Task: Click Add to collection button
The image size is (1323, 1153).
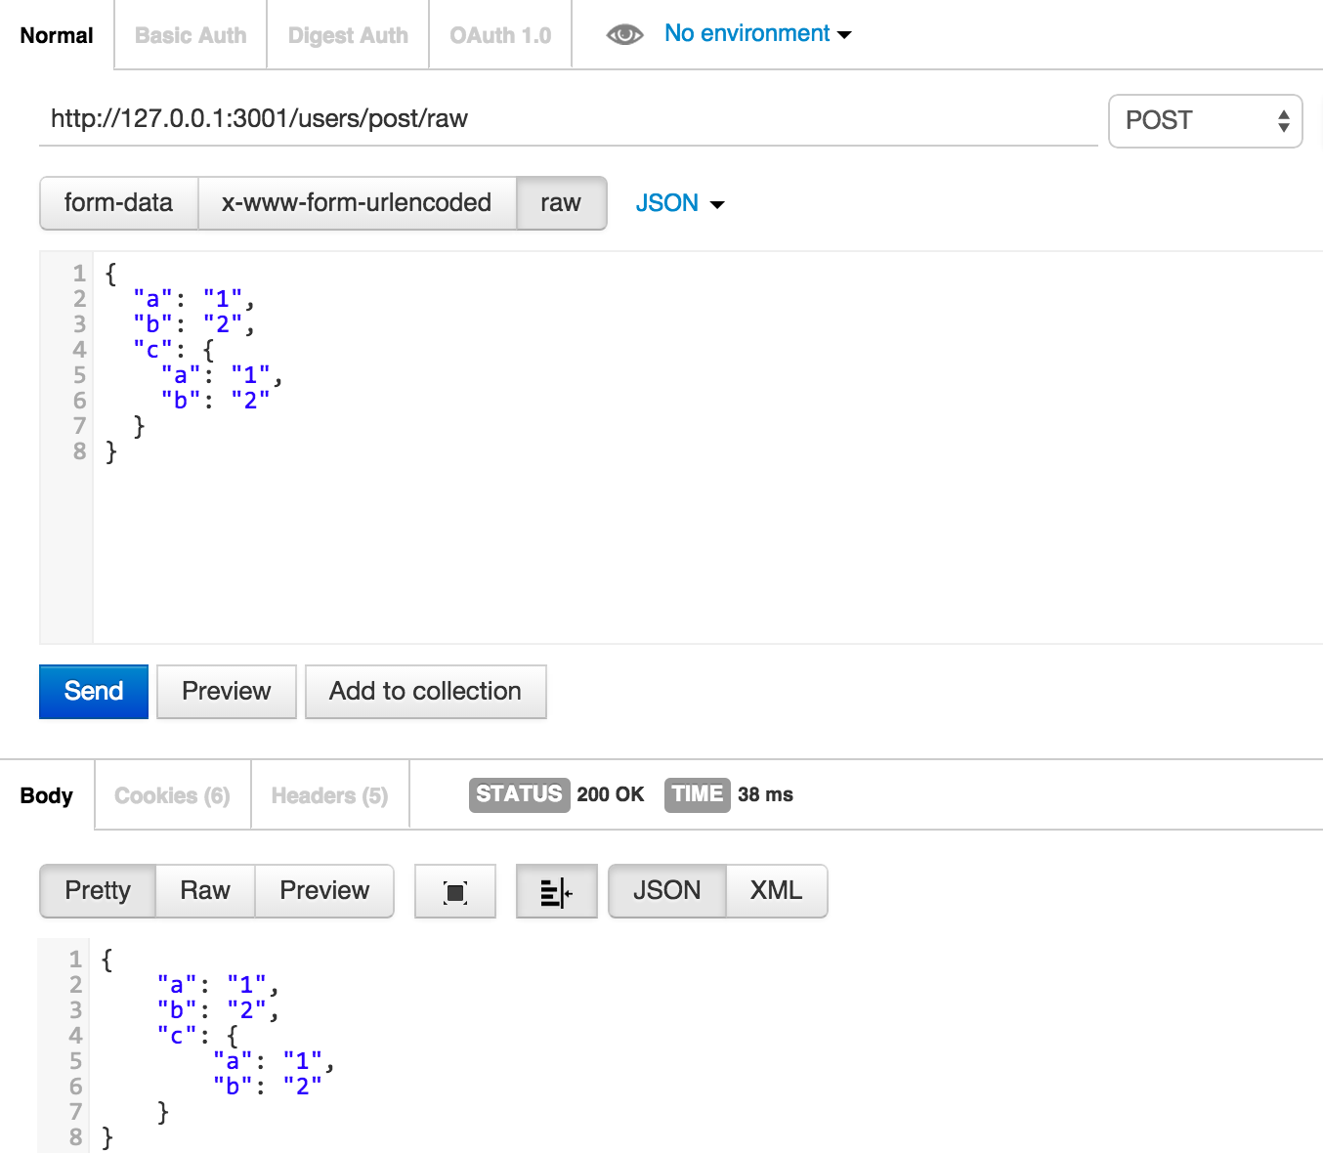Action: click(426, 692)
